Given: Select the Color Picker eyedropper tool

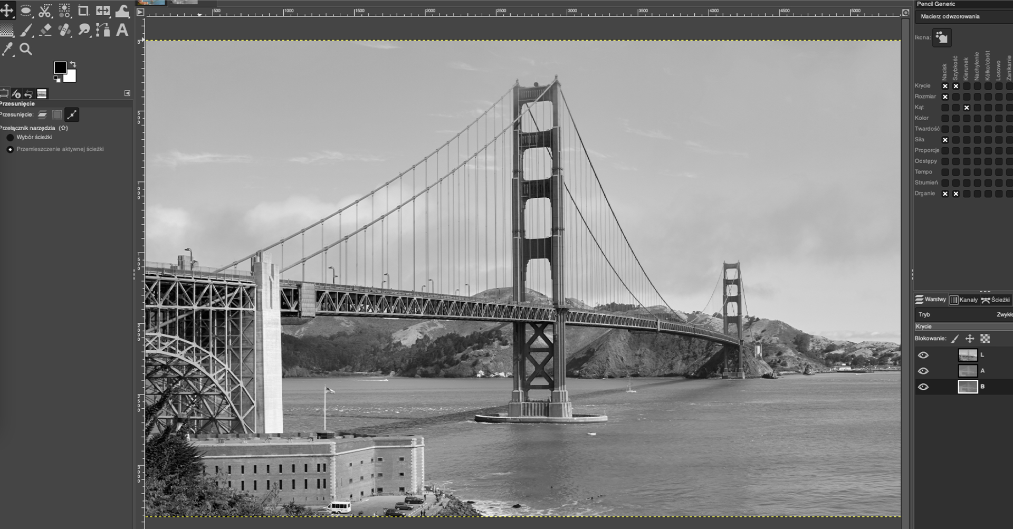Looking at the screenshot, I should [7, 49].
